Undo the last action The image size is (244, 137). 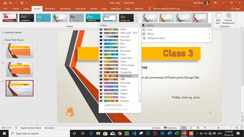tap(10, 3)
